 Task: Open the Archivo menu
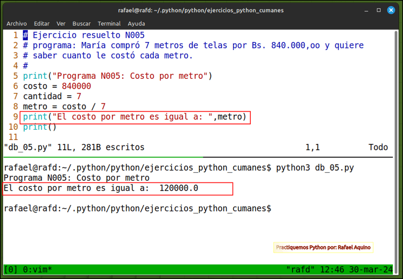(x=17, y=24)
